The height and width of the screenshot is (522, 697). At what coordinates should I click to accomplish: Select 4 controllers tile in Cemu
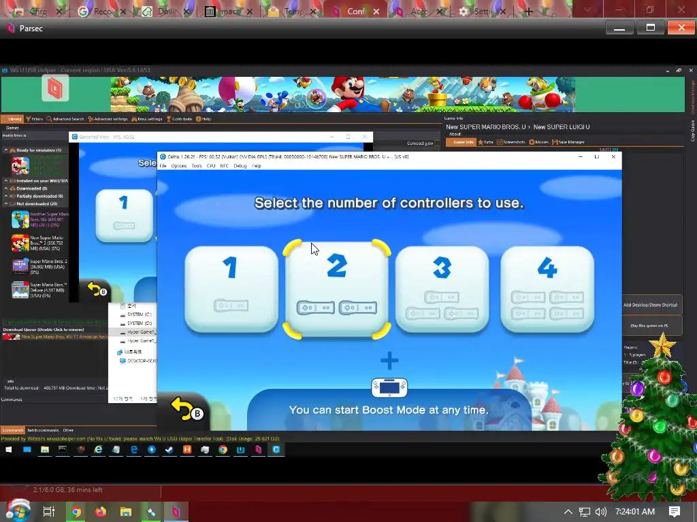[x=547, y=288]
